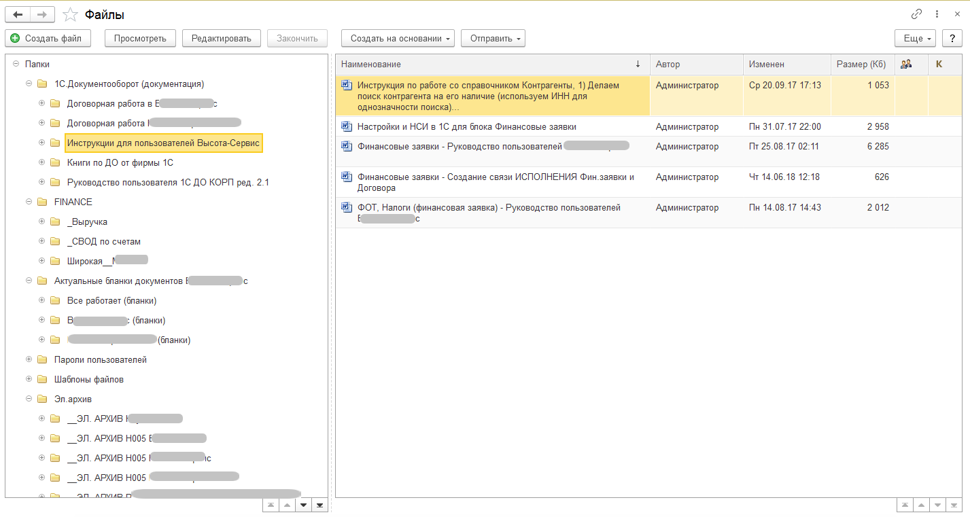The width and height of the screenshot is (970, 517).
Task: Click the users icon column header
Action: pos(906,64)
